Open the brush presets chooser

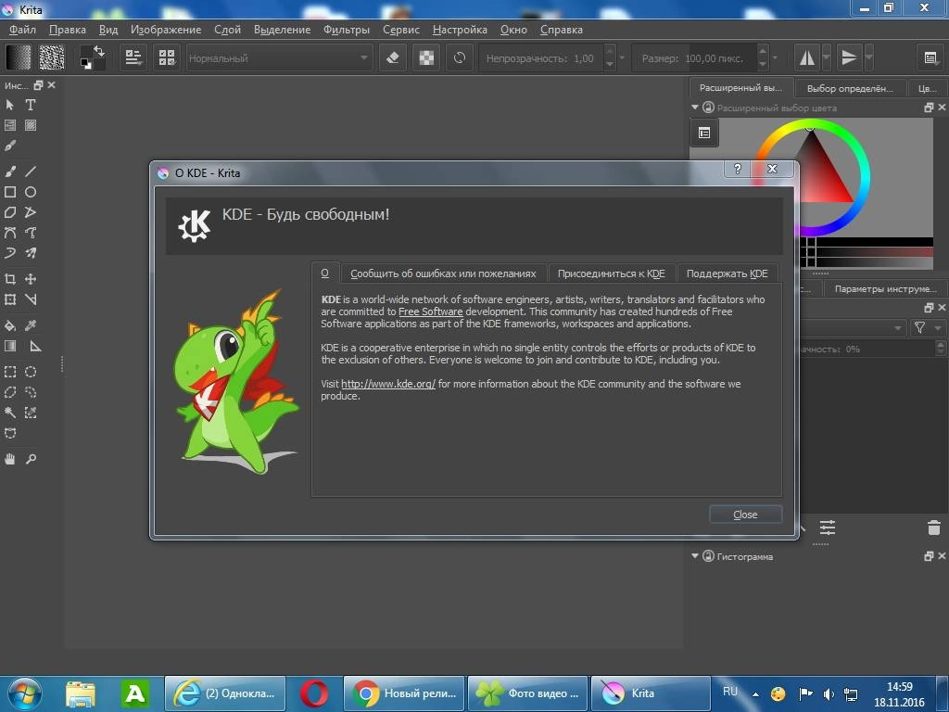[x=167, y=58]
